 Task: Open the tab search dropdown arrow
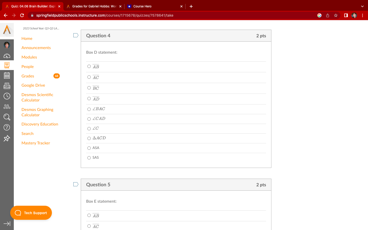362,6
